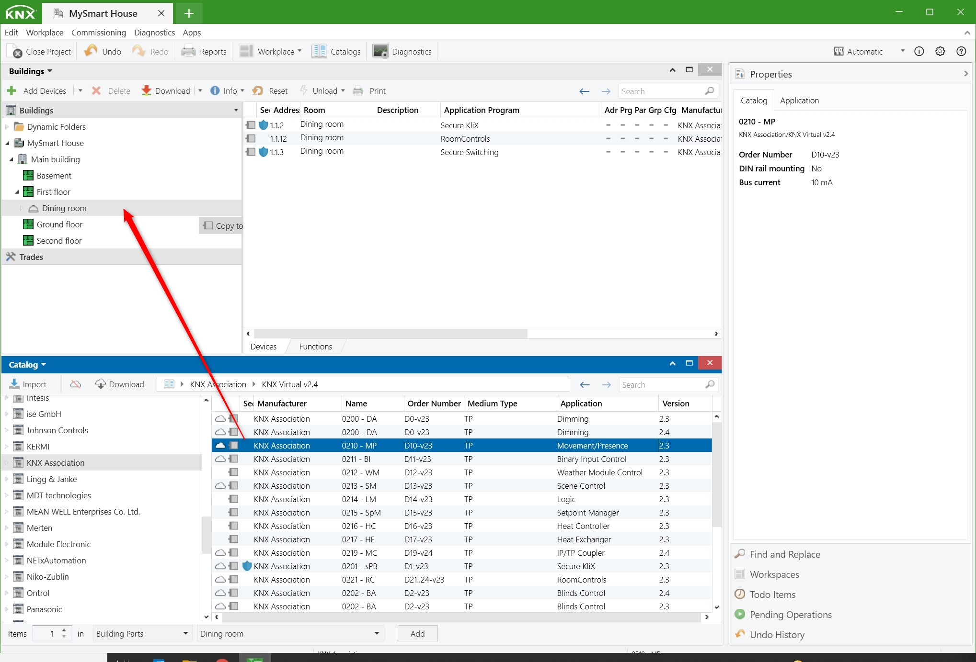Collapse the Properties panel chevron
This screenshot has height=662, width=976.
point(966,74)
